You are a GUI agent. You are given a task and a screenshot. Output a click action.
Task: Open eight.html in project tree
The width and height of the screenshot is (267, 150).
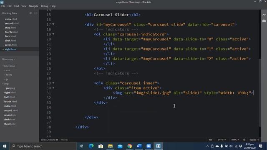[x=10, y=92]
